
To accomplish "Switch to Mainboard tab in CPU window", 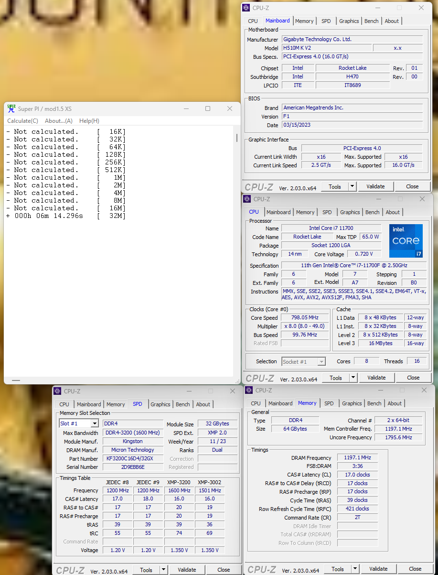I will (278, 212).
